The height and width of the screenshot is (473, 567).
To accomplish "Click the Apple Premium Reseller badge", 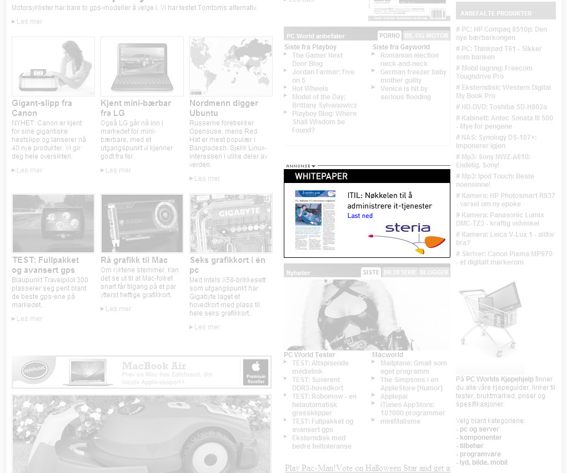I will [255, 372].
